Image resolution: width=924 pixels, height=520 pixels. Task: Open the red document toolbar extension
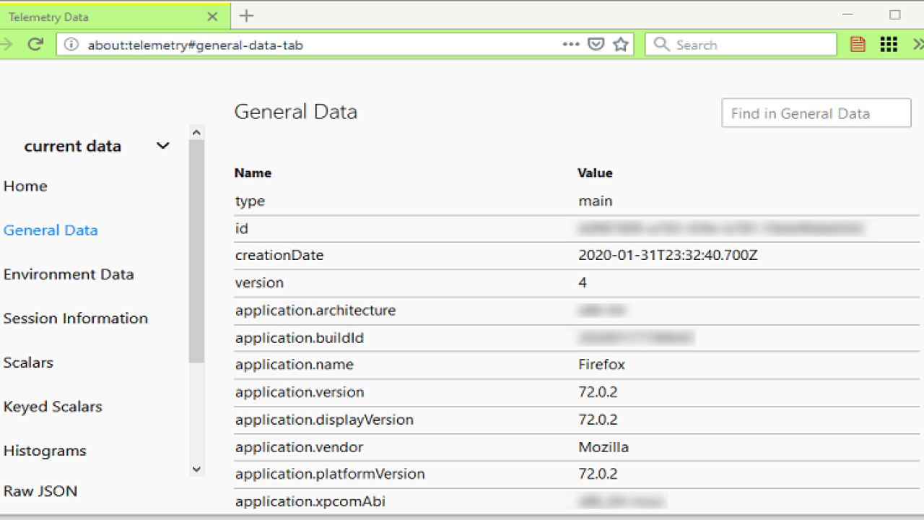pyautogui.click(x=858, y=45)
